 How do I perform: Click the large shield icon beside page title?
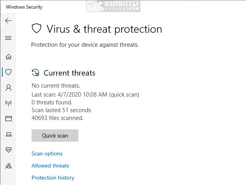point(36,28)
